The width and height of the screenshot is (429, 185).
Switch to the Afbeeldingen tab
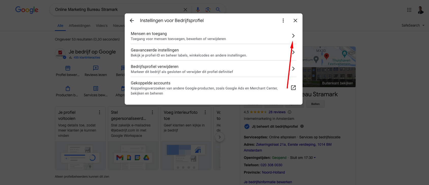[80, 26]
